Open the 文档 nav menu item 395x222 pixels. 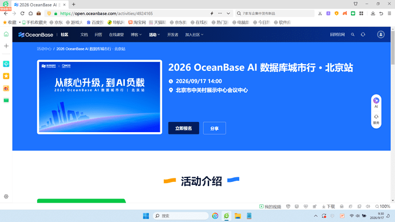(84, 35)
